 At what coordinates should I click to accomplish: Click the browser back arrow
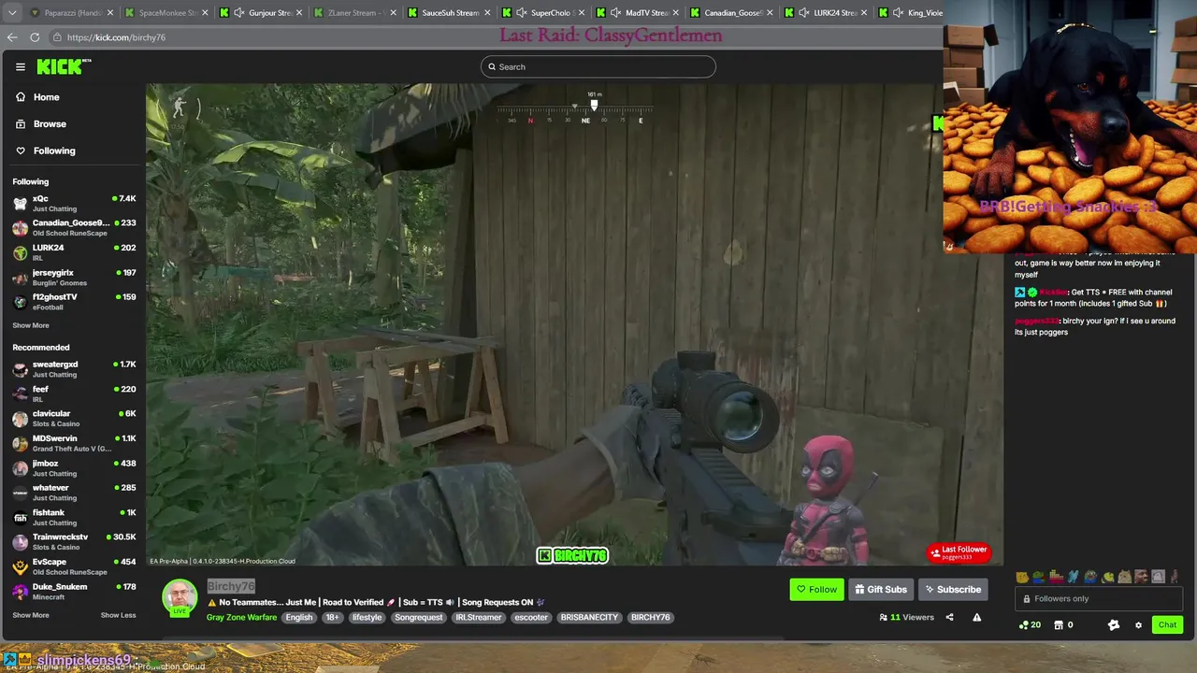[12, 37]
